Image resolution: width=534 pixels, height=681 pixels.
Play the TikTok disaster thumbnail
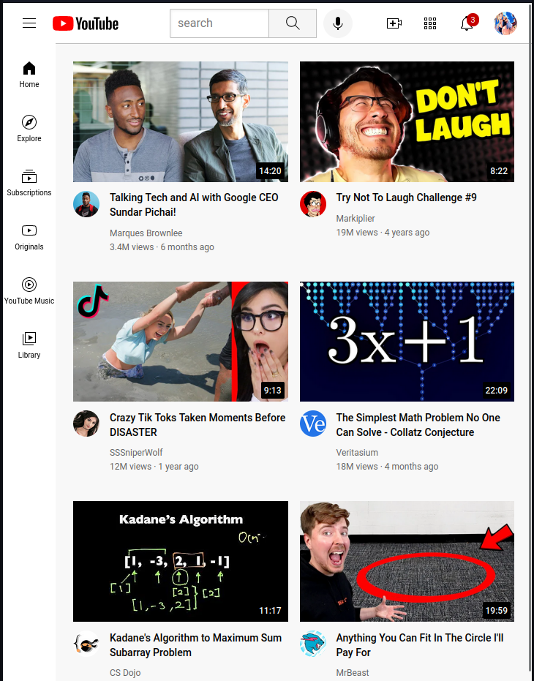pos(181,342)
